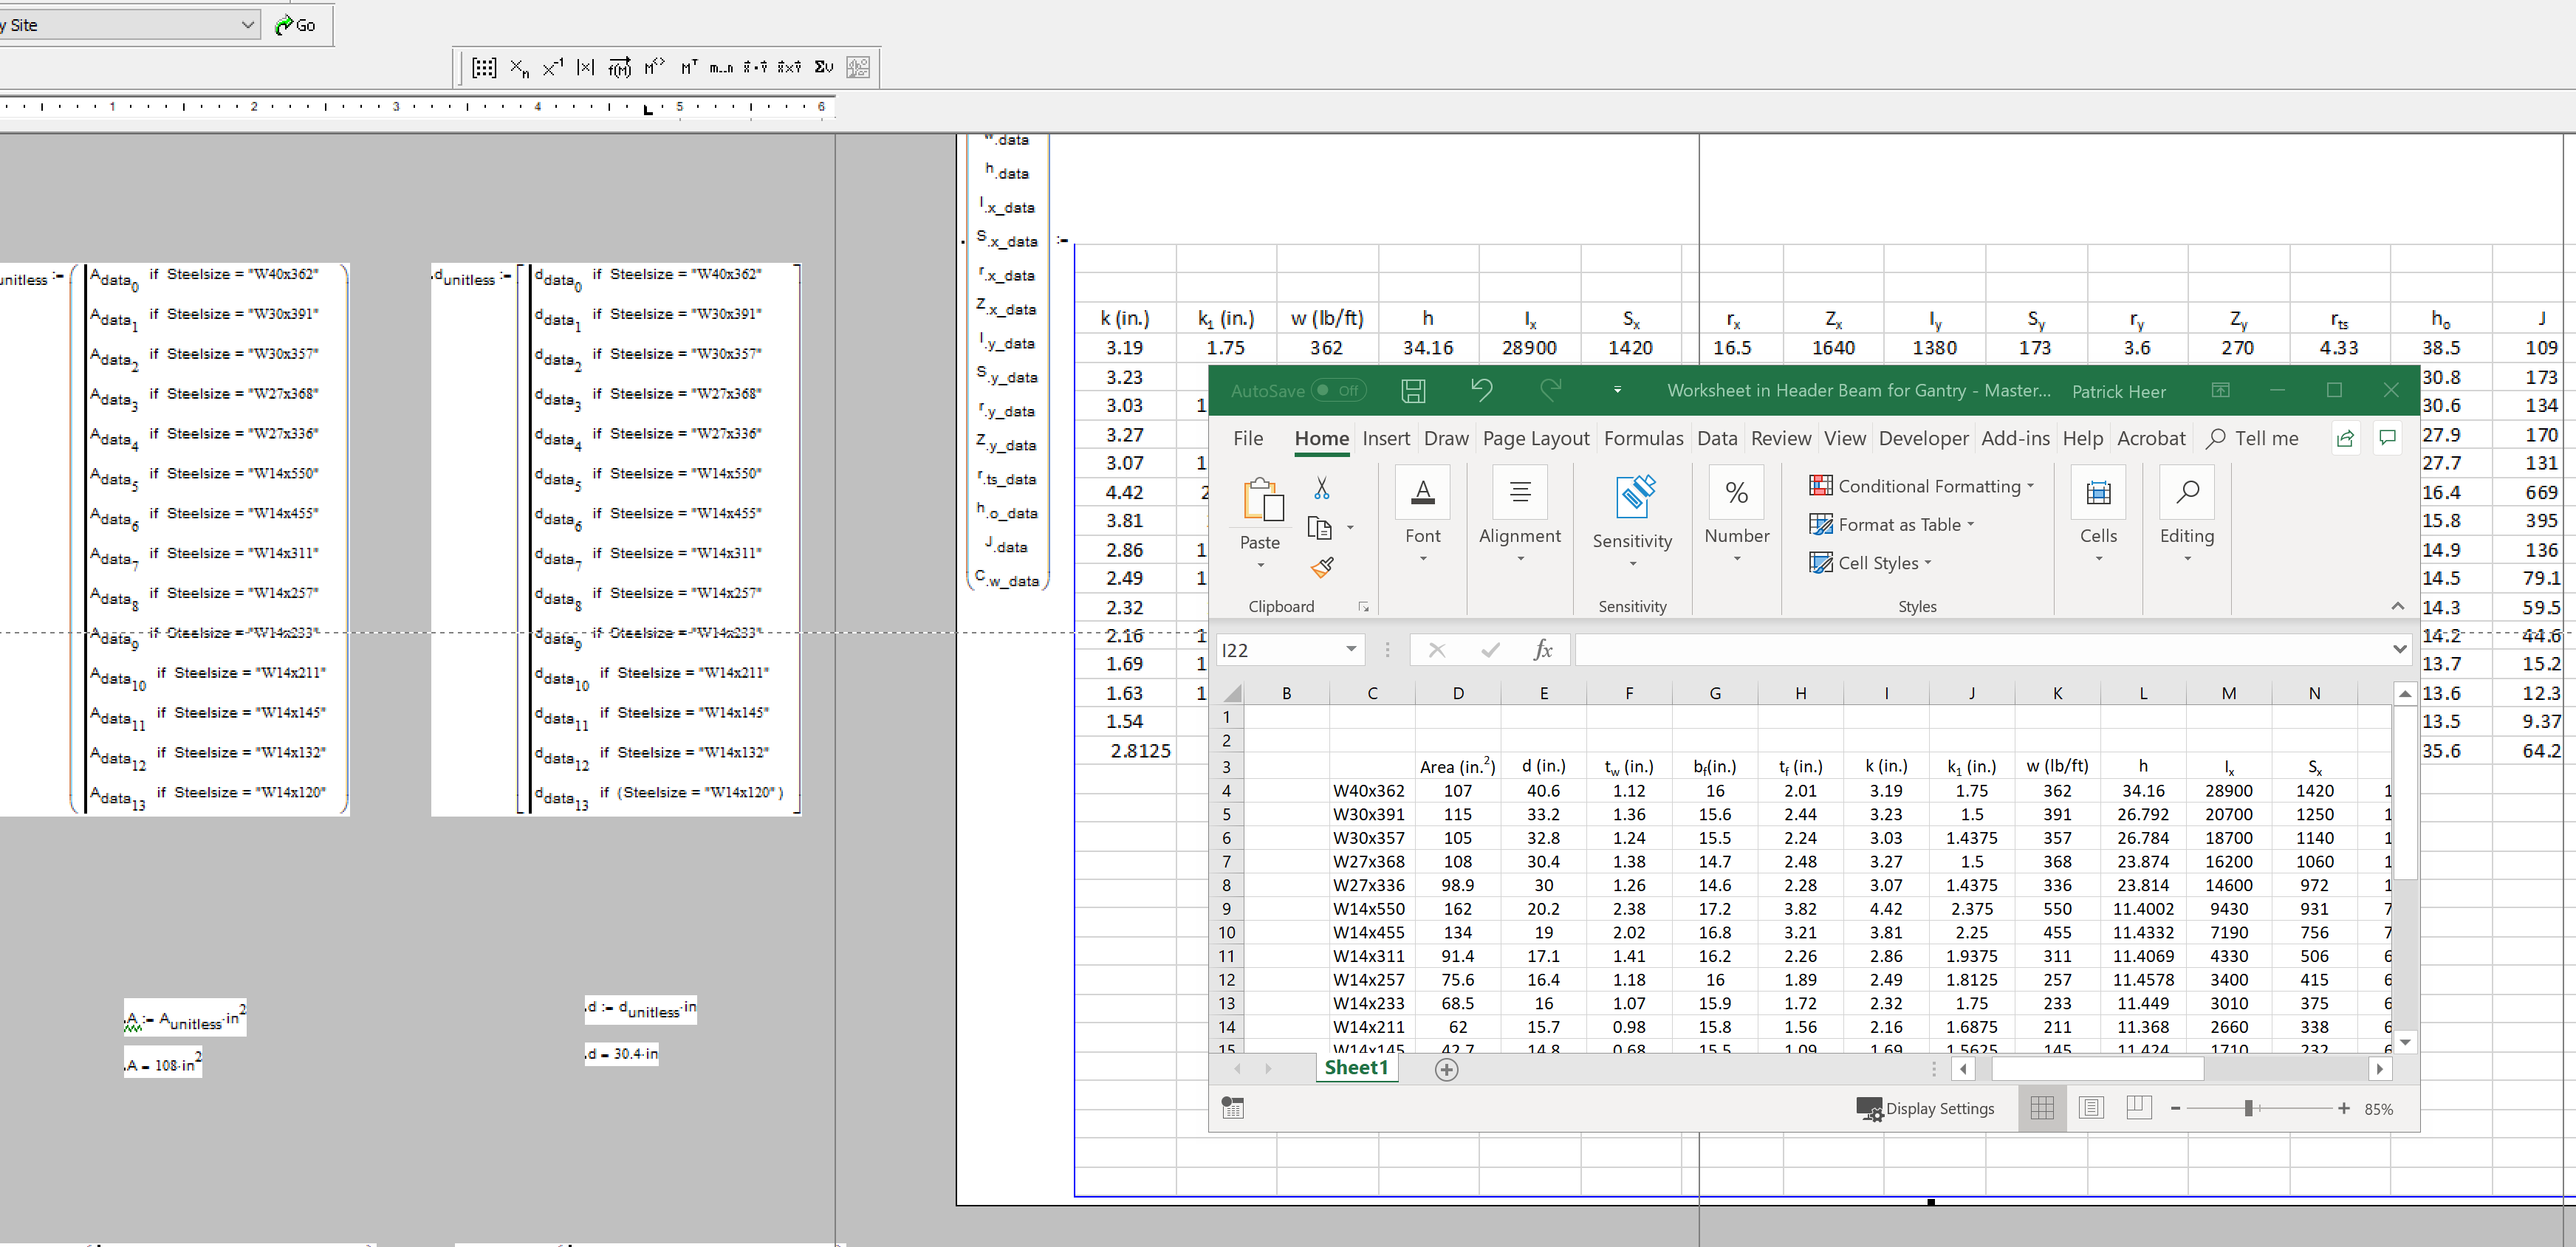Open the Paste dropdown arrow

pyautogui.click(x=1259, y=566)
